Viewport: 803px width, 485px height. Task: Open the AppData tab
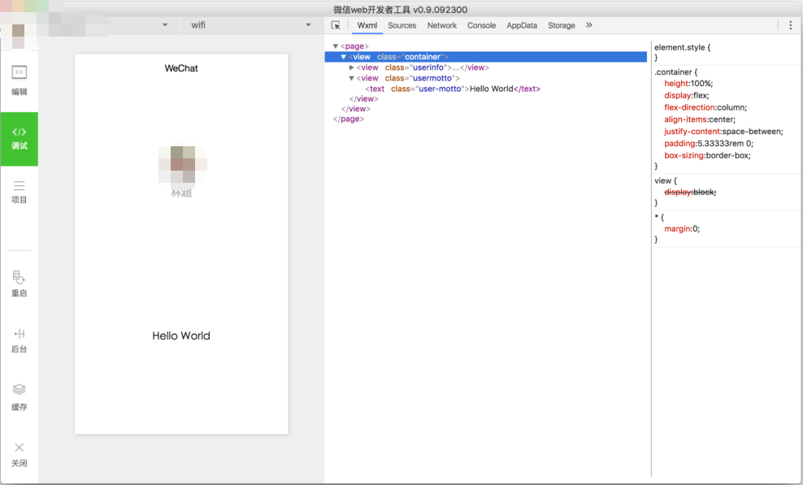coord(522,25)
